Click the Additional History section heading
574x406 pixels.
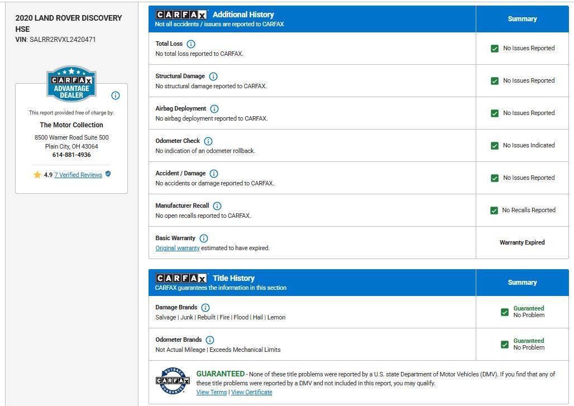coord(243,15)
